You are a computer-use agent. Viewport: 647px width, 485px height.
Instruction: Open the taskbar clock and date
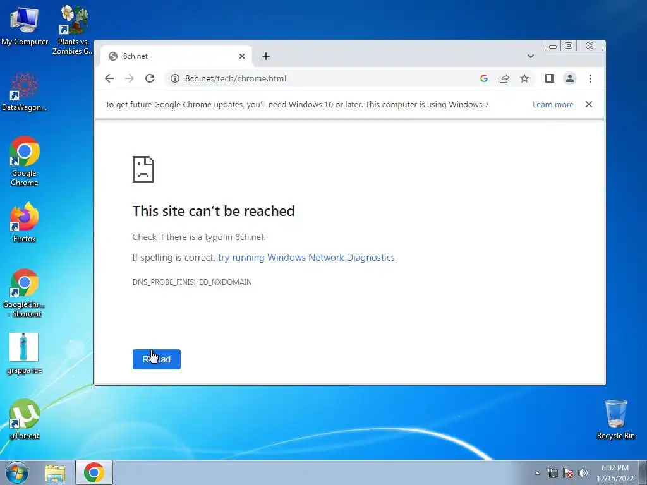click(615, 473)
